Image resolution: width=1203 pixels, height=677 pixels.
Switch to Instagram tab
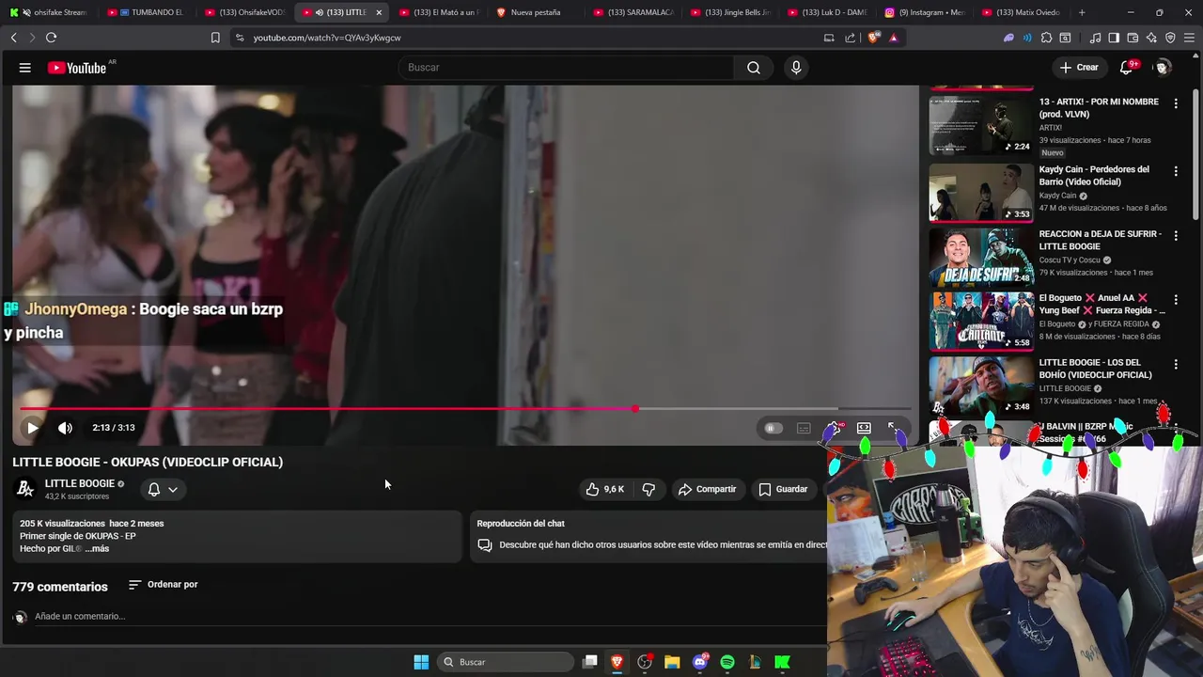click(x=925, y=12)
